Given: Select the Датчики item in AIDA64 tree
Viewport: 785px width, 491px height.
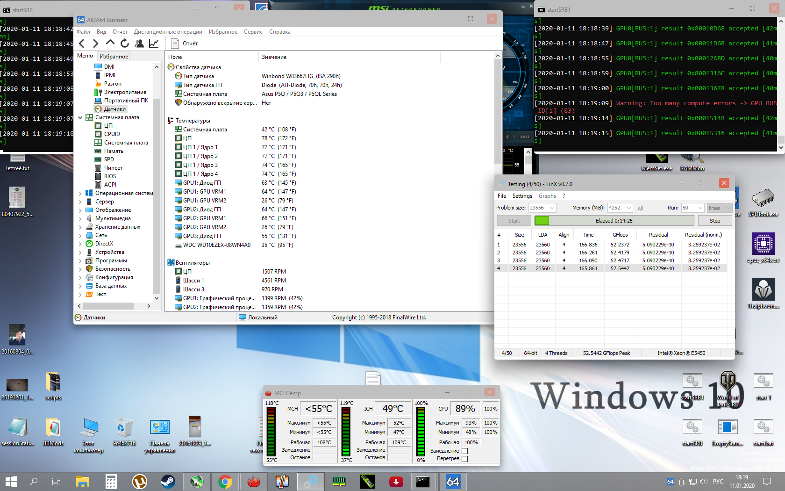Looking at the screenshot, I should (x=110, y=109).
